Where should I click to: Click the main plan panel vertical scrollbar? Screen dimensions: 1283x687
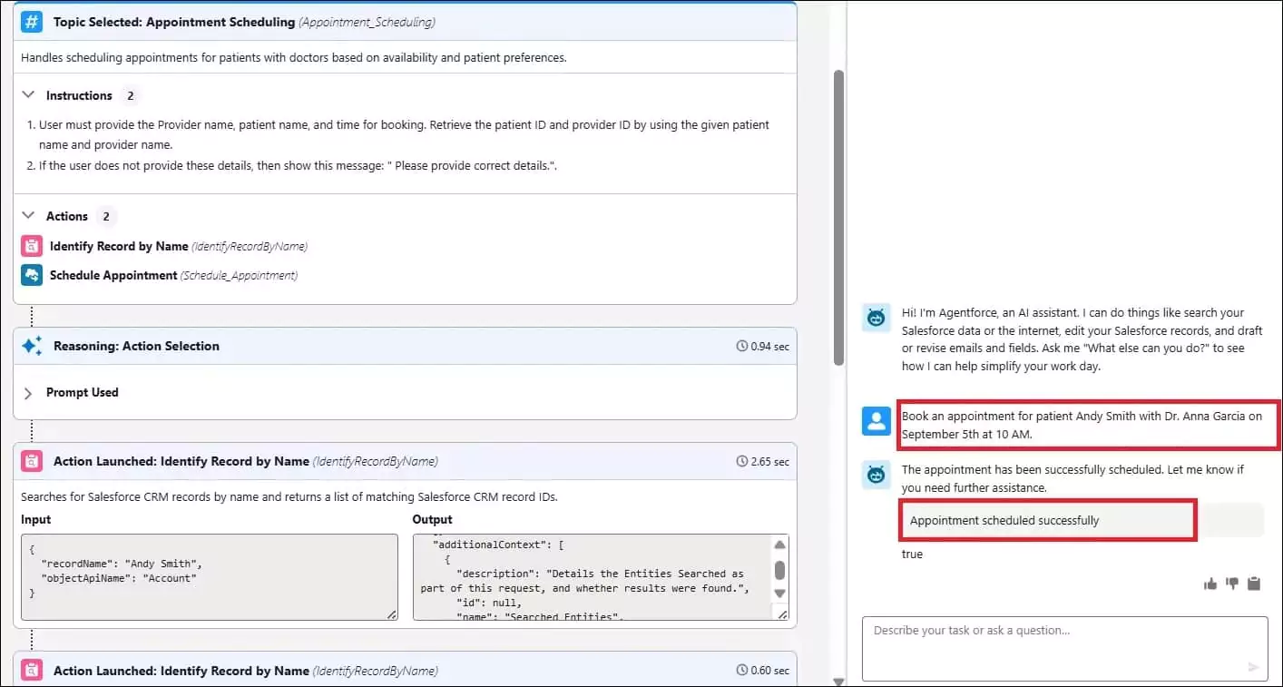(838, 218)
